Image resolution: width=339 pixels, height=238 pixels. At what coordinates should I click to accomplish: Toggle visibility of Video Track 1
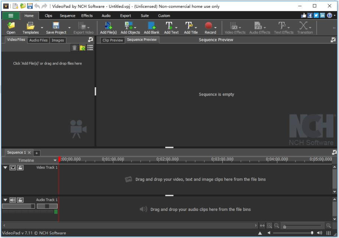[13, 168]
